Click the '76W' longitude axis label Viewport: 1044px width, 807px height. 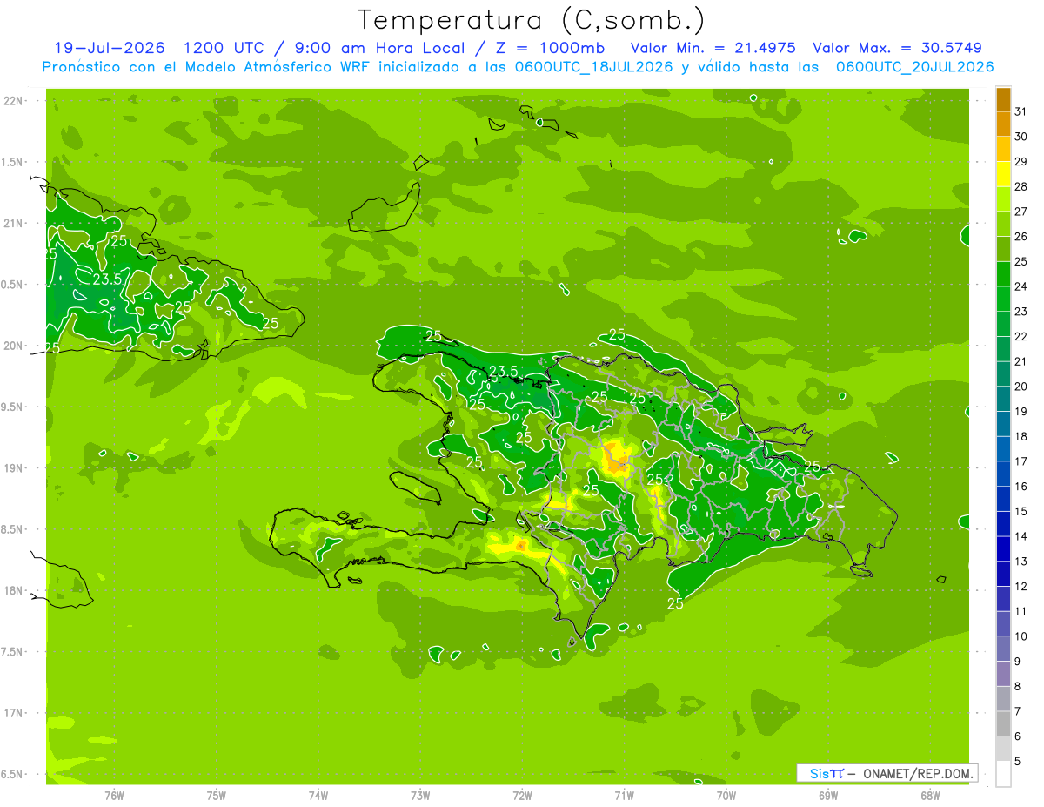pos(114,796)
